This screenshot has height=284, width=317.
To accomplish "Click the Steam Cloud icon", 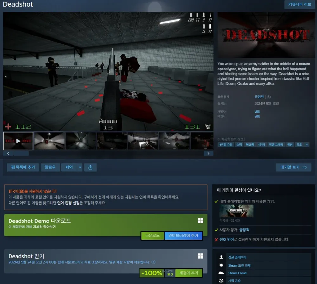I will click(221, 273).
